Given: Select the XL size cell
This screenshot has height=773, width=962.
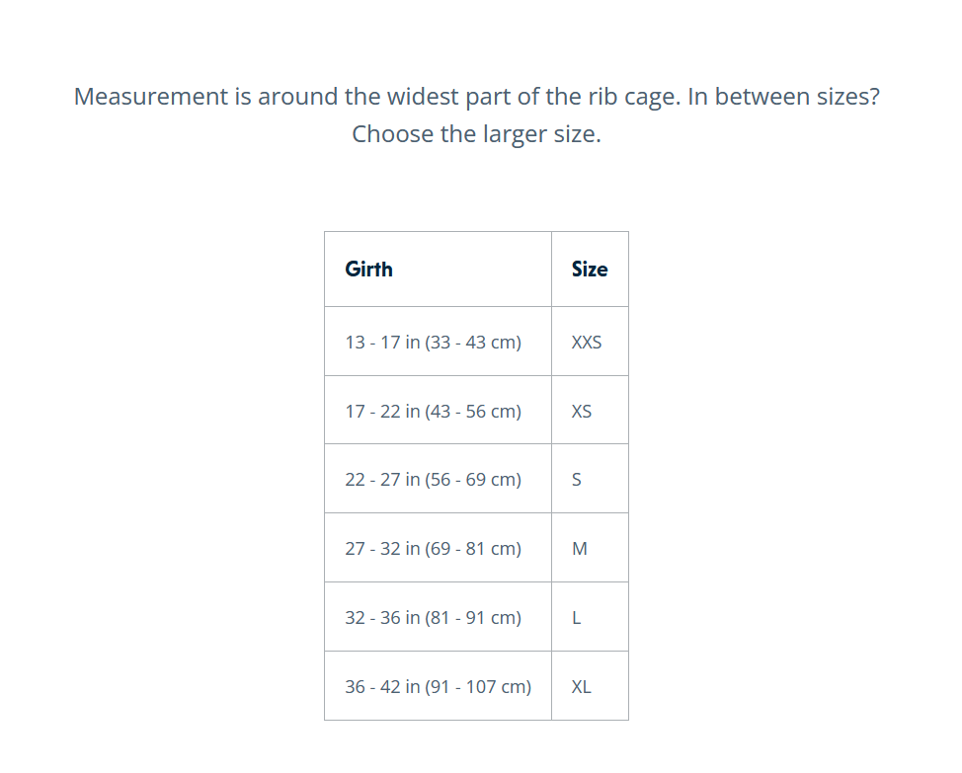Looking at the screenshot, I should 590,686.
